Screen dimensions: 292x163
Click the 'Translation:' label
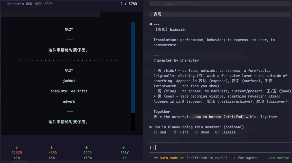(x=166, y=40)
